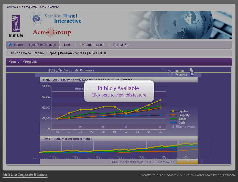Open the Tools & Information menu
The height and width of the screenshot is (182, 238).
tap(42, 45)
